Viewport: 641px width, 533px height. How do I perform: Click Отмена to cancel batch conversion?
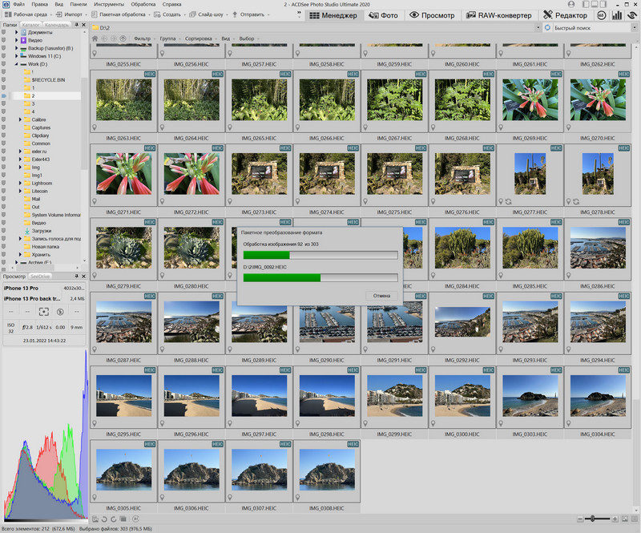[382, 295]
